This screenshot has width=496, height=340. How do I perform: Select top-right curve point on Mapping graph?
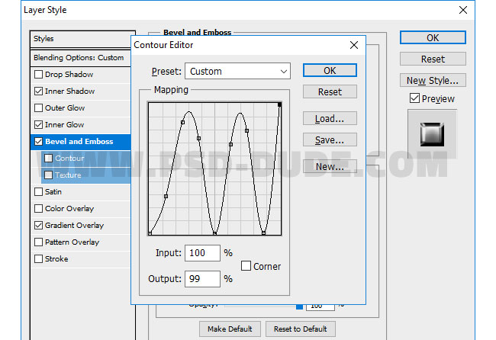pos(280,104)
